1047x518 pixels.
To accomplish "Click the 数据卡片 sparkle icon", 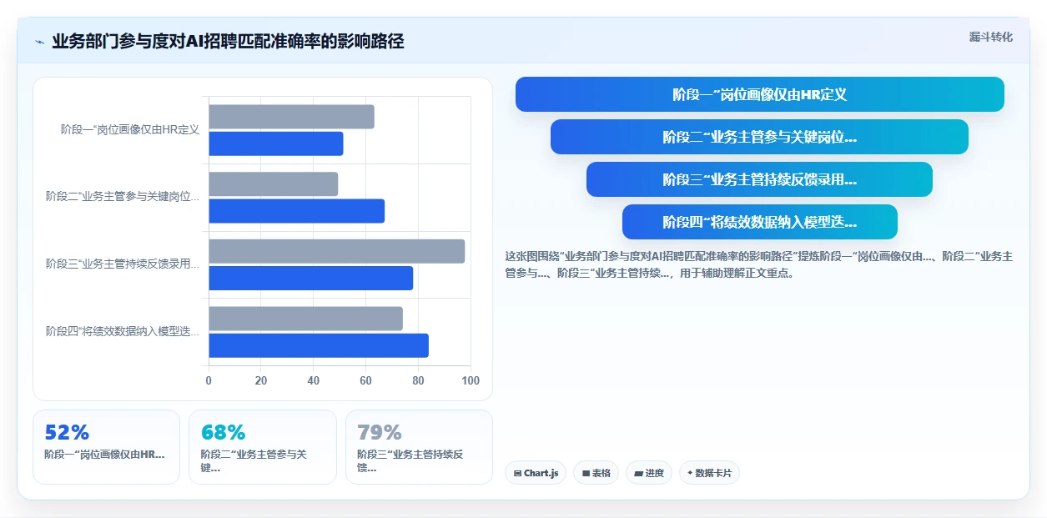I will pos(690,473).
